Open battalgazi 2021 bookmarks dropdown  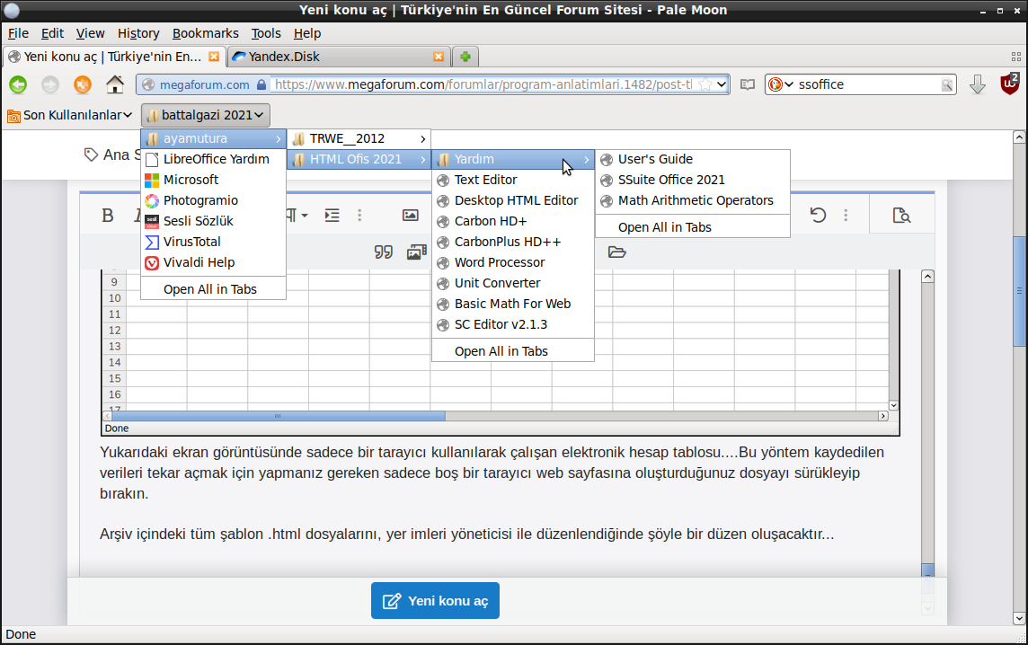(x=205, y=115)
